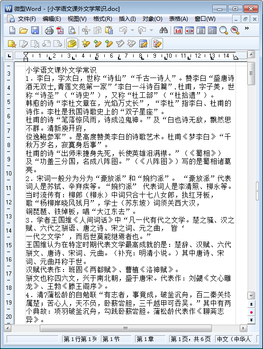This screenshot has height=349, width=263.
Task: Paste from clipboard icon
Action: coord(109,30)
